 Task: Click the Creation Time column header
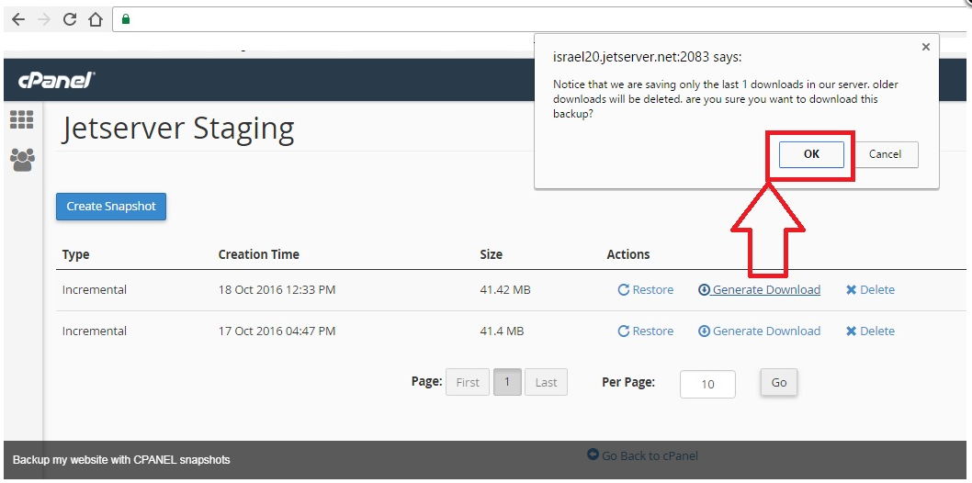(x=258, y=254)
